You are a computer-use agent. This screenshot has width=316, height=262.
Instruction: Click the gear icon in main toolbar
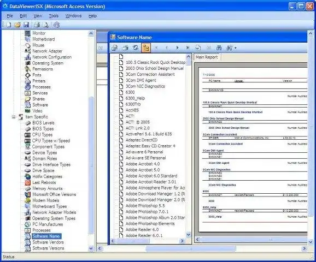coord(57,25)
